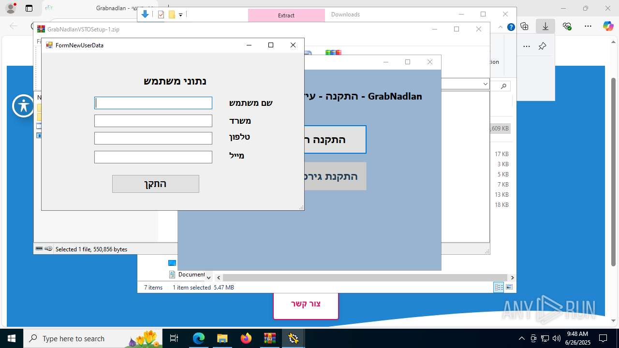
Task: Click the WinRAR status bar drive icon
Action: tap(39, 248)
